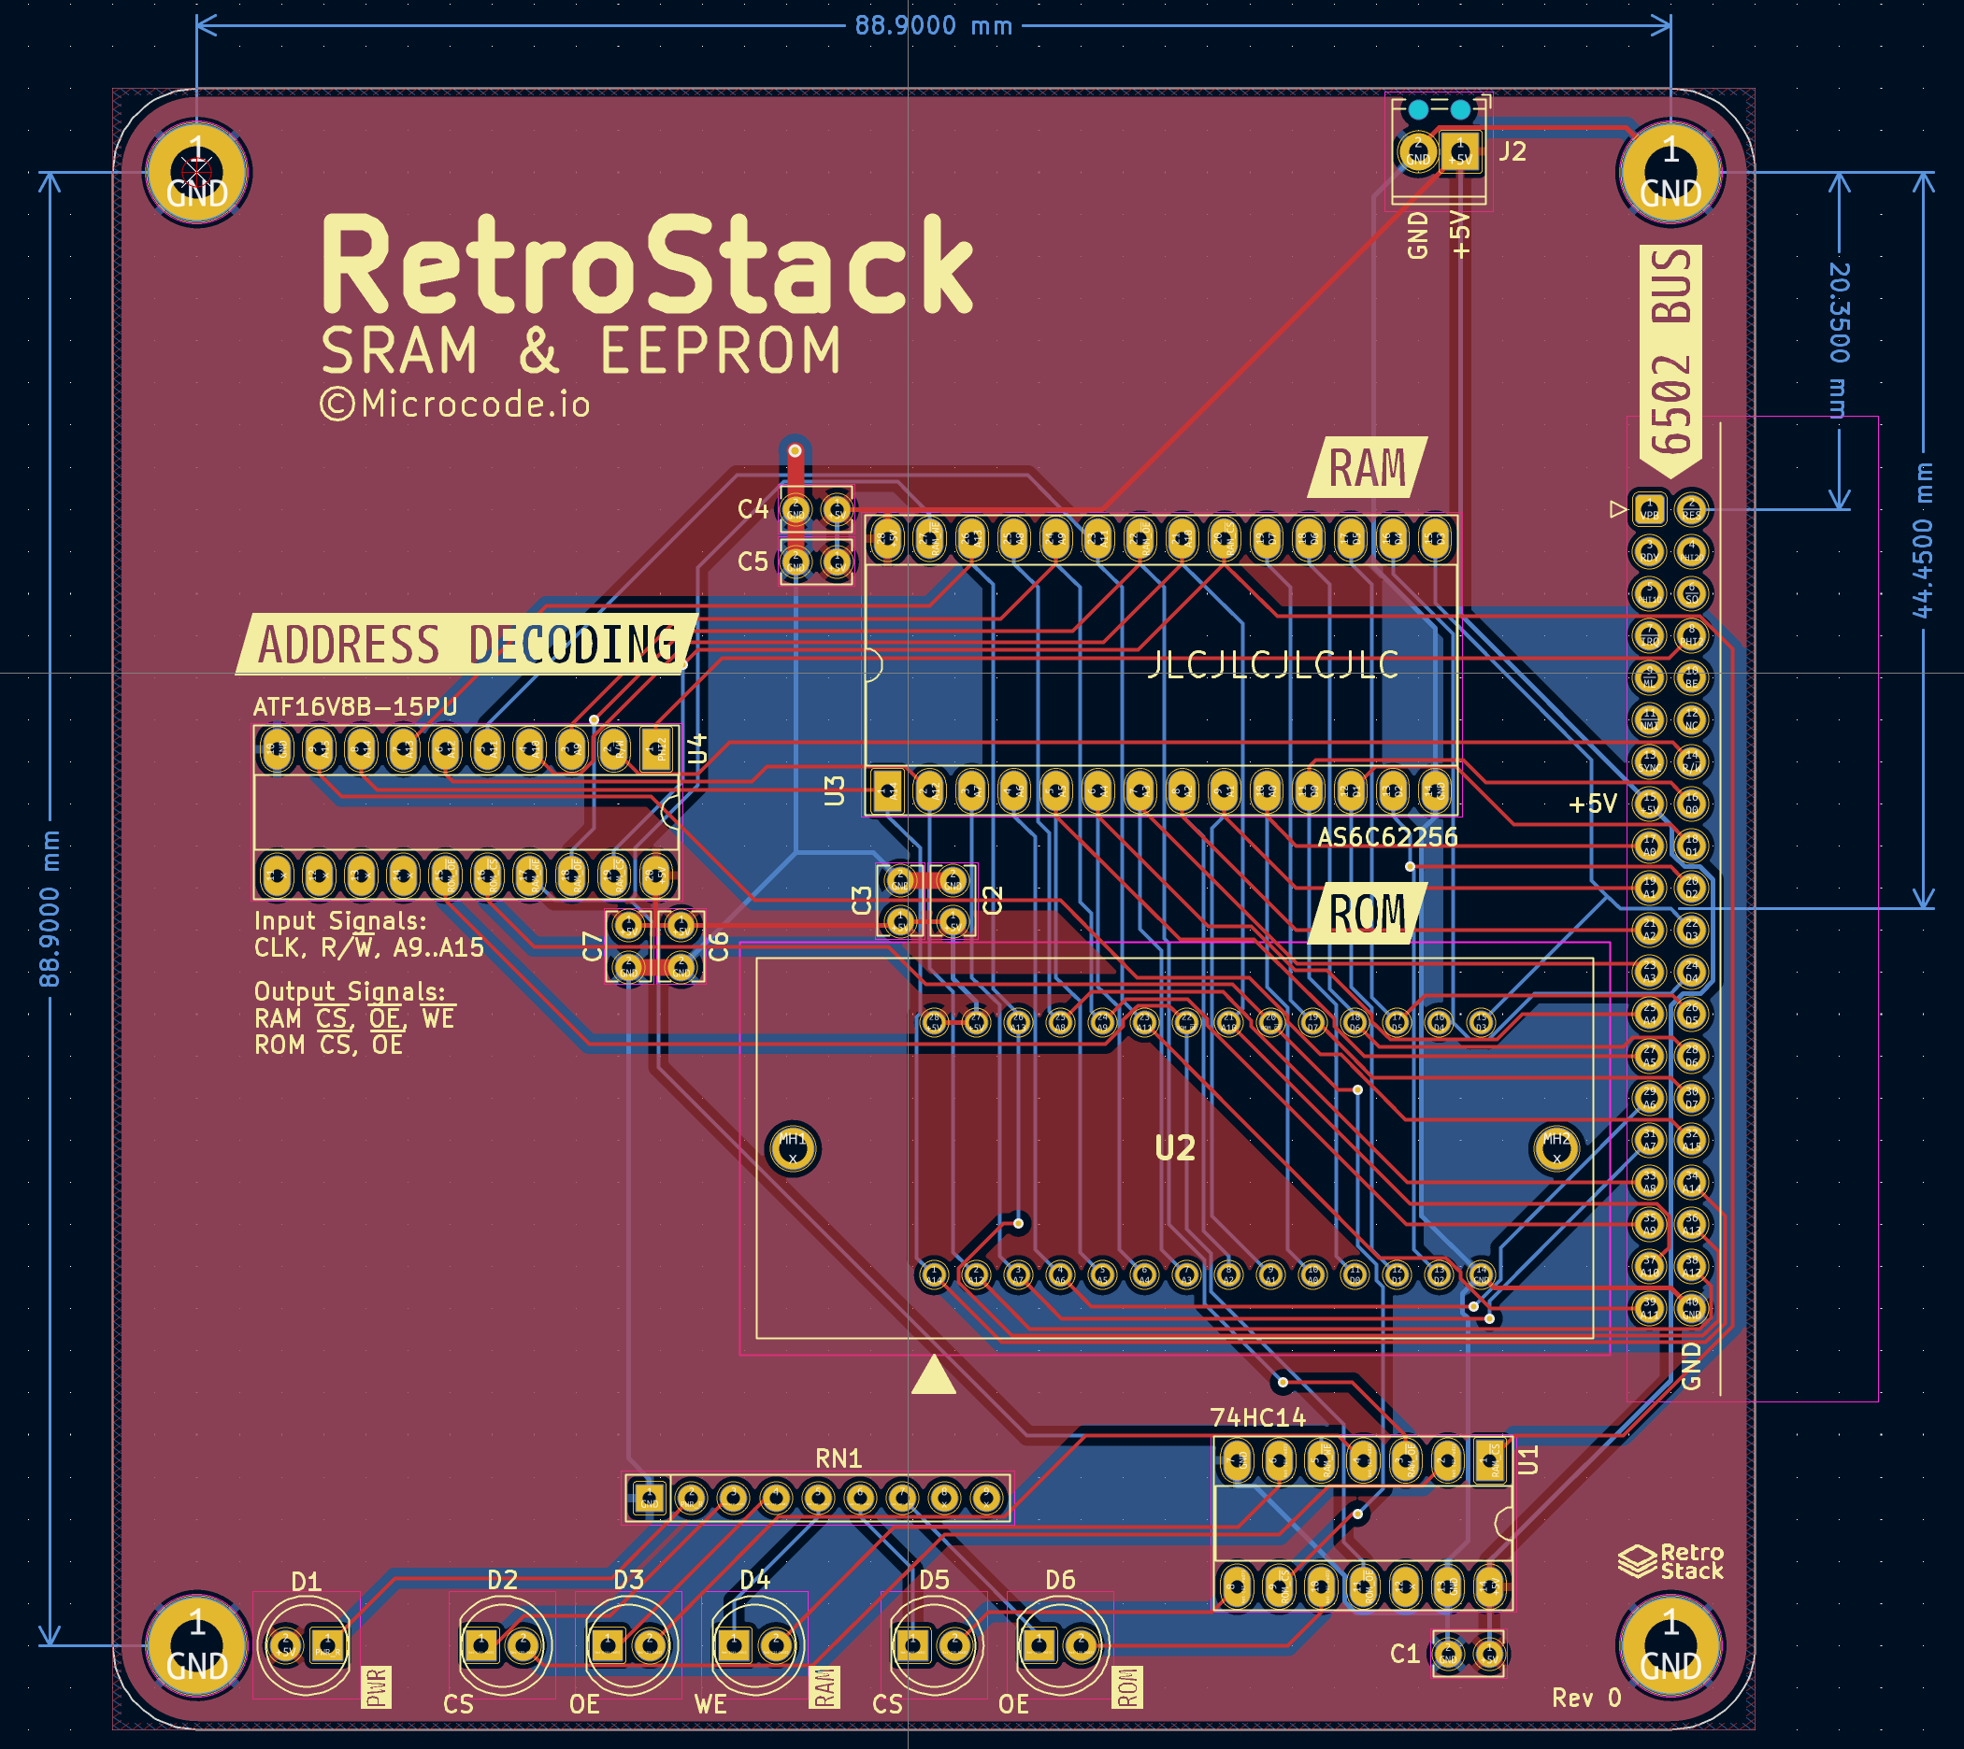Select the Retro Stack logo graphic
The height and width of the screenshot is (1749, 1964).
click(x=1670, y=1561)
